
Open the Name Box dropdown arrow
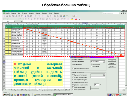tap(15, 21)
